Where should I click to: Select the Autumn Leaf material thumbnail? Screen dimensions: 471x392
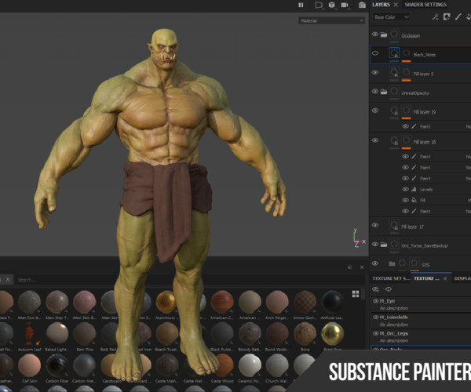pyautogui.click(x=30, y=333)
